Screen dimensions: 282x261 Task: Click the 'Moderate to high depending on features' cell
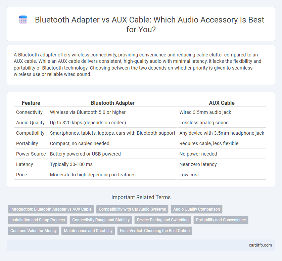coord(112,175)
